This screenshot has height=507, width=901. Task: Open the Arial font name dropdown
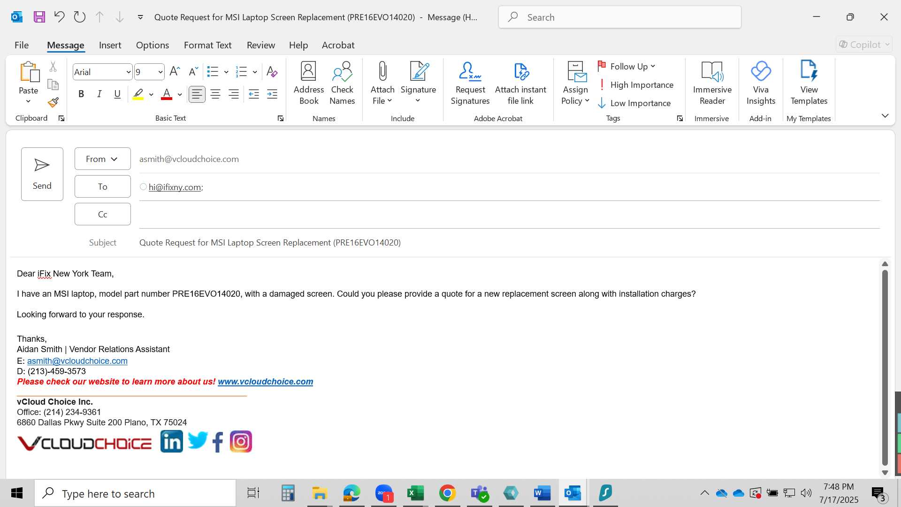(x=128, y=72)
